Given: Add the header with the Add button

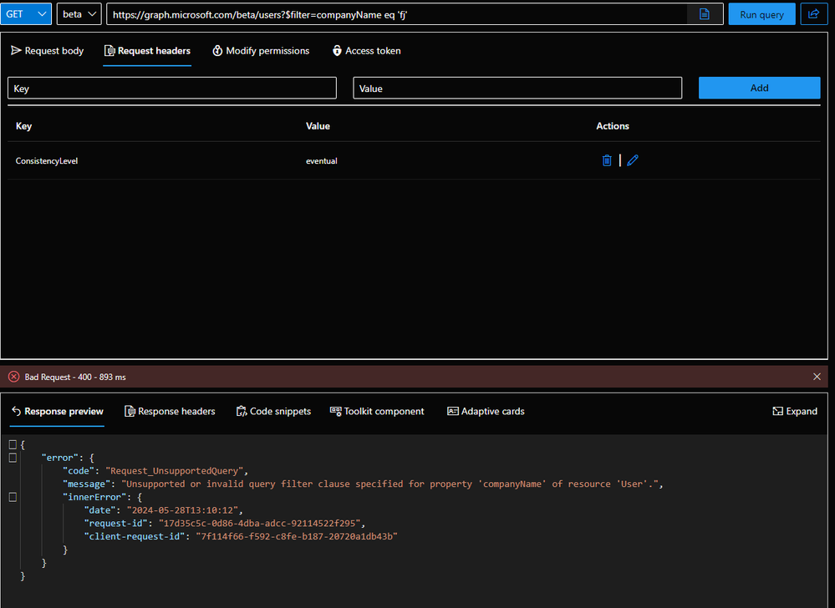Looking at the screenshot, I should click(x=760, y=88).
